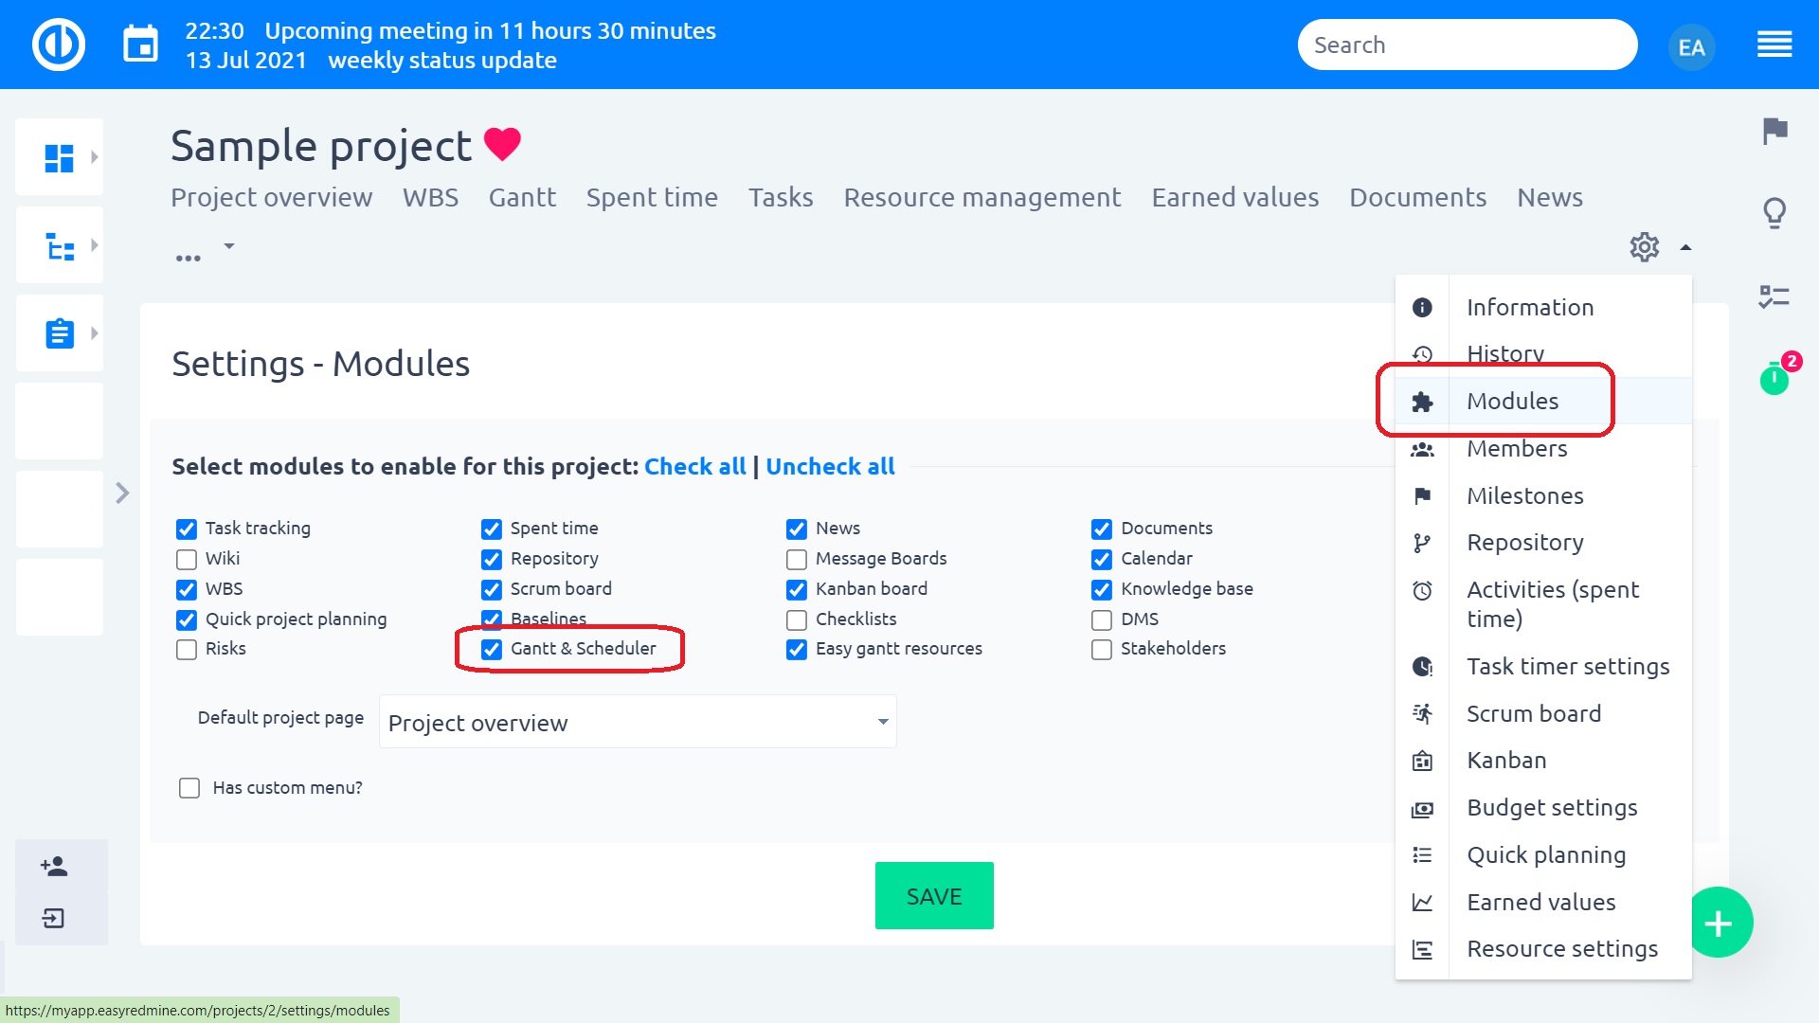This screenshot has height=1023, width=1819.
Task: Click the green plus floating button
Action: pos(1719,923)
